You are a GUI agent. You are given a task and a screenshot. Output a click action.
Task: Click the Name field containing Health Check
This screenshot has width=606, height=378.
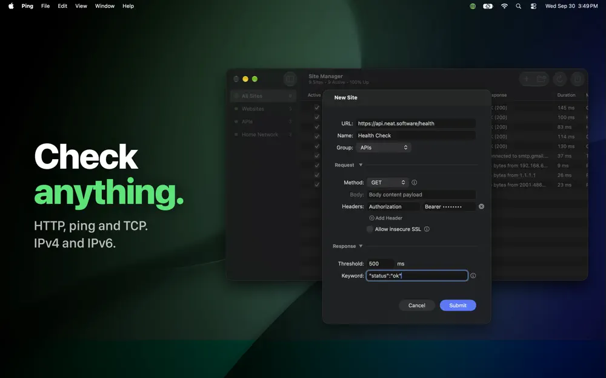point(416,135)
